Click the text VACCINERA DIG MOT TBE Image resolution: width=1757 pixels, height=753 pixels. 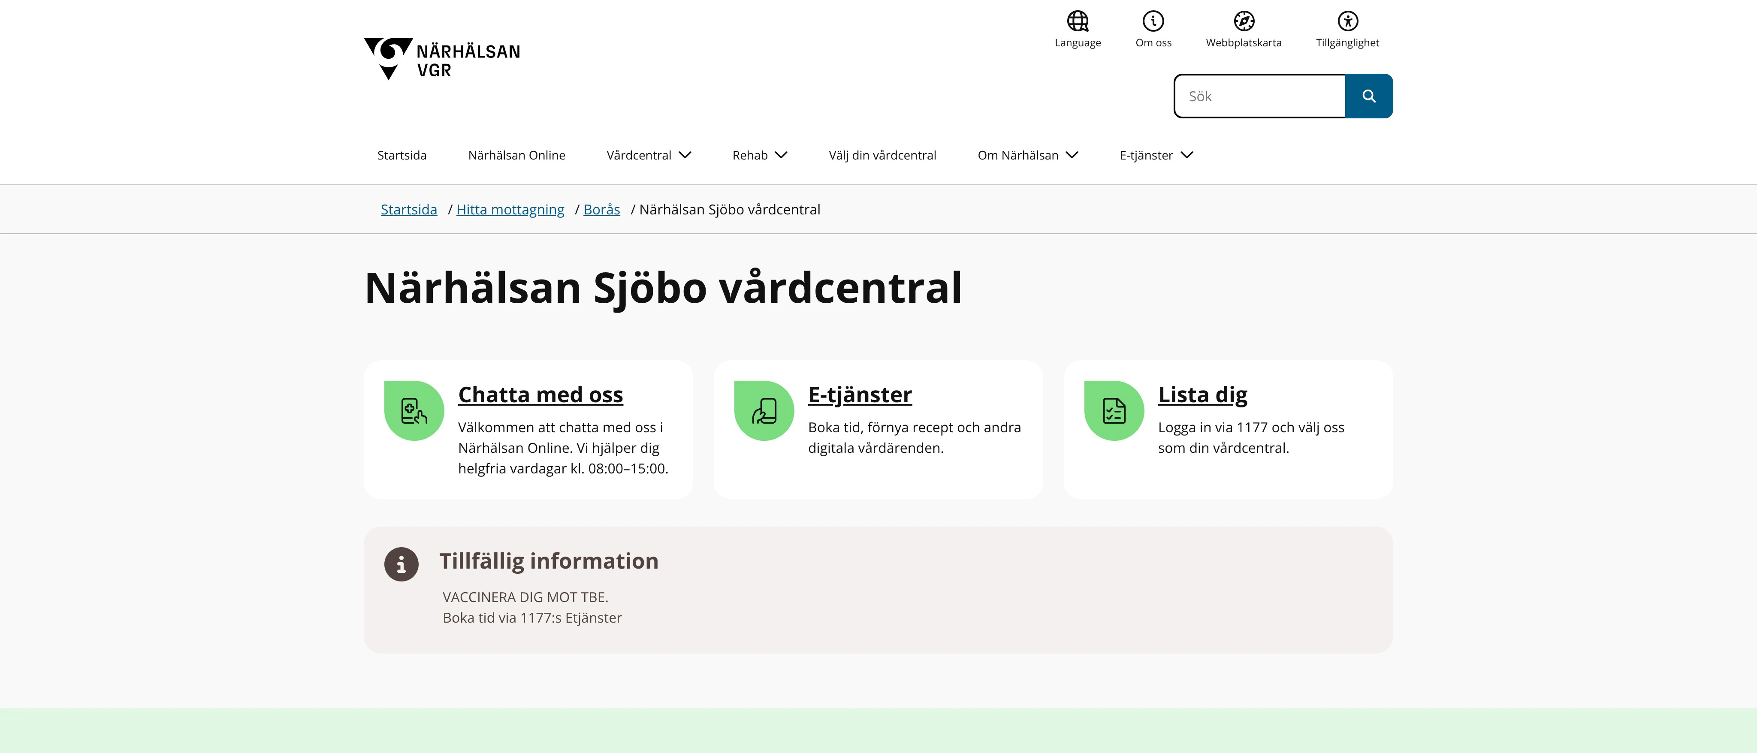(525, 597)
